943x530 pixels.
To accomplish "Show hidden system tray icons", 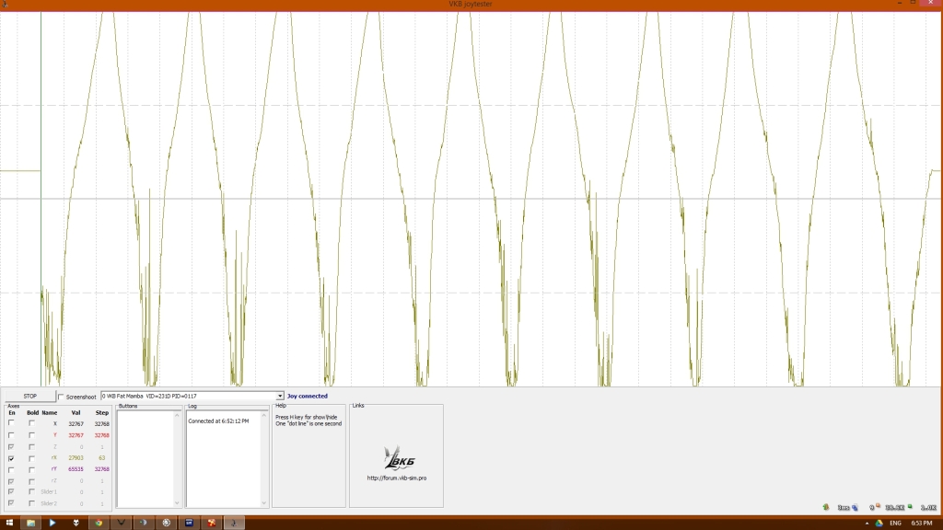I will (866, 523).
